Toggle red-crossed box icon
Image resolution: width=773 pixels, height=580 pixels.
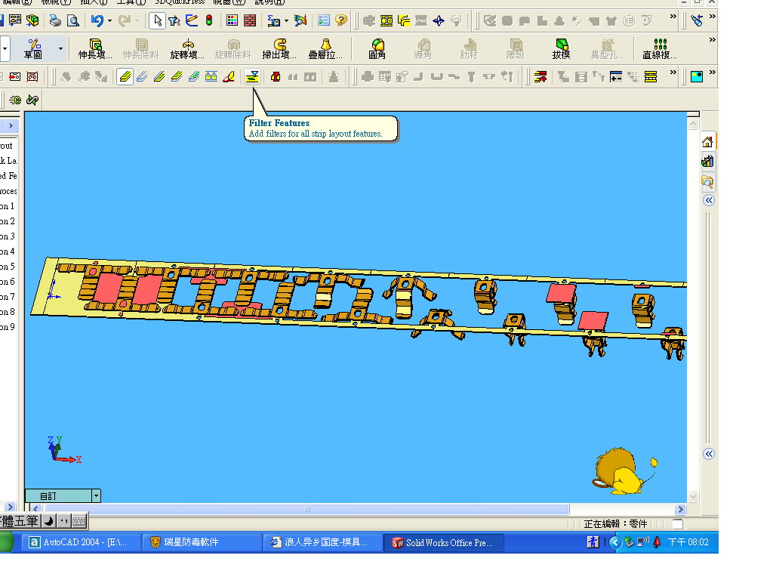(x=32, y=77)
